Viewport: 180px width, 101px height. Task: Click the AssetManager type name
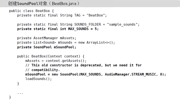click(x=46, y=38)
